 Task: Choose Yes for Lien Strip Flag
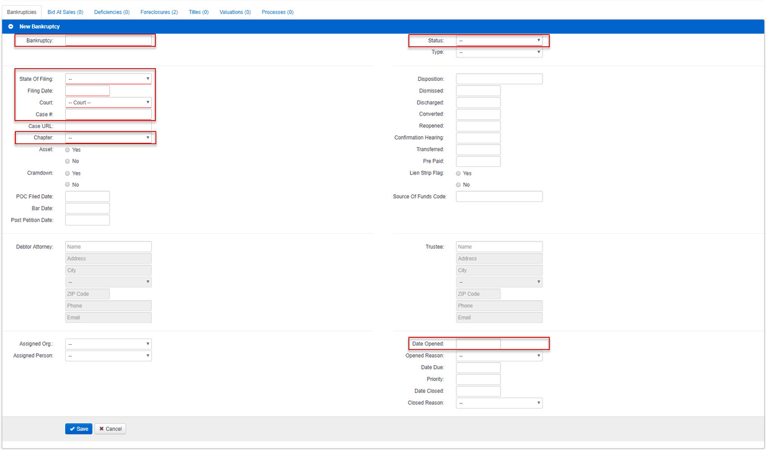tap(458, 173)
